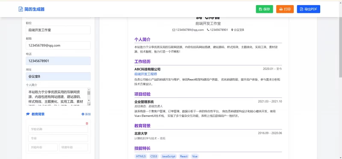
Task: Click the date 2016.09 - 2020.06
Action: [x=270, y=133]
